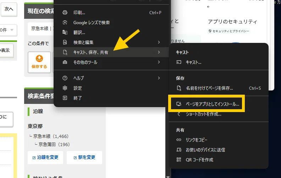Click the toolbox icon for その他のツール
The image size is (281, 178).
click(65, 62)
